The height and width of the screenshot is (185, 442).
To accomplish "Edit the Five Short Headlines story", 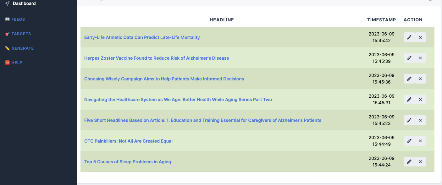I will [409, 120].
